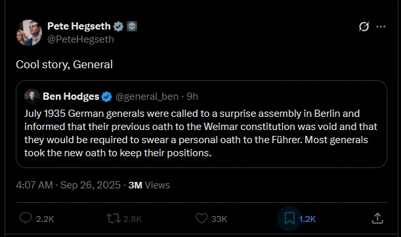Click the reply speech bubble icon

(x=26, y=219)
